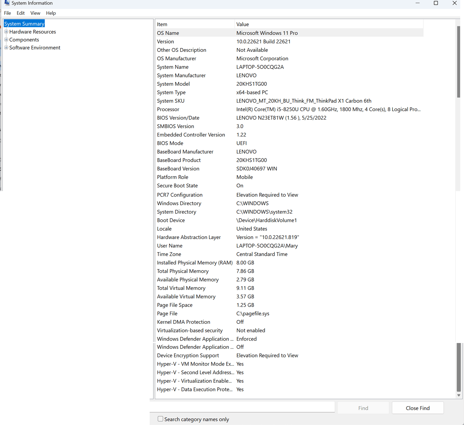Select the System Type row

289,92
